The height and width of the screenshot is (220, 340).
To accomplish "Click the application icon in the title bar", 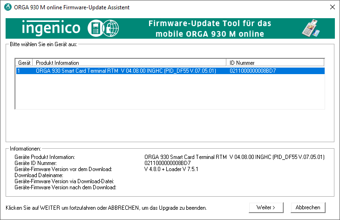I will coord(8,7).
